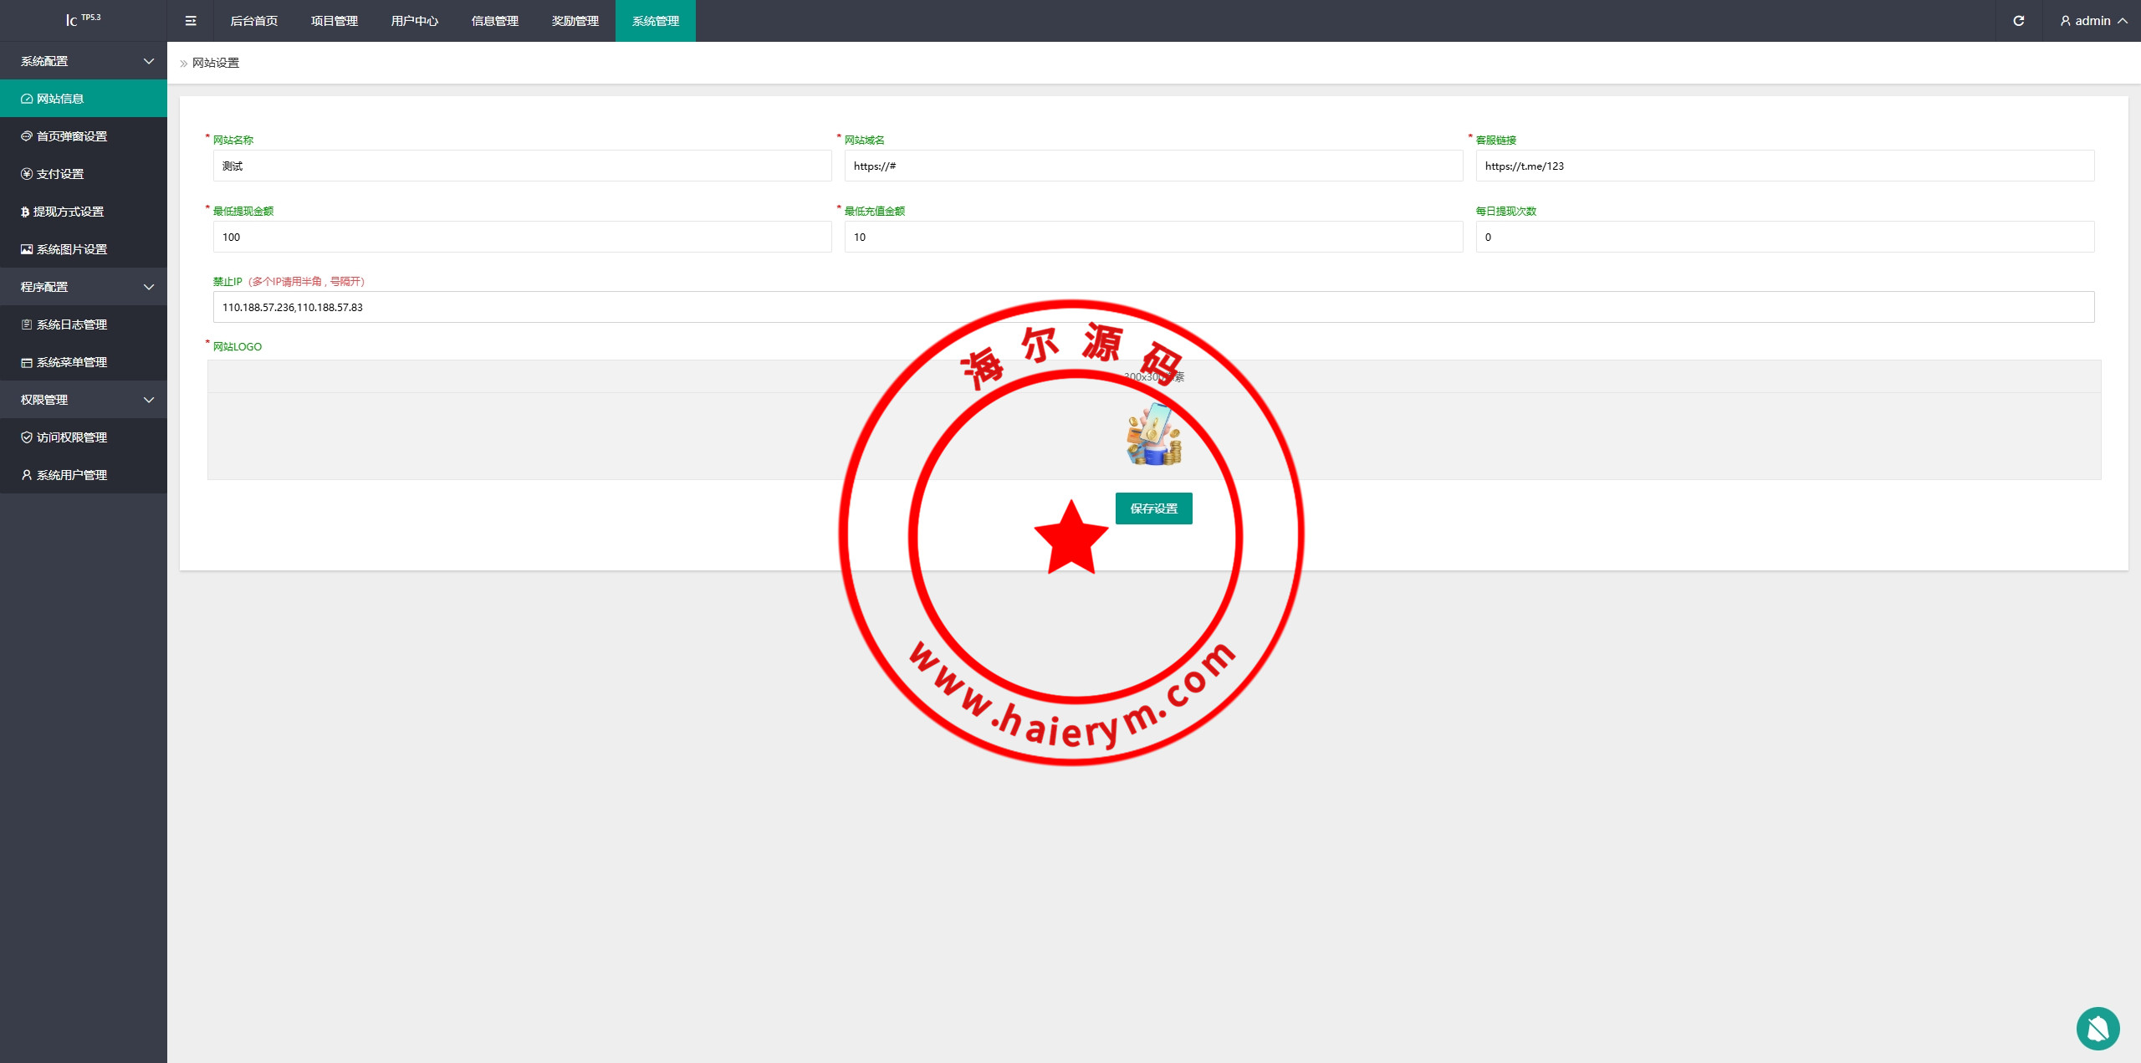The width and height of the screenshot is (2141, 1063).
Task: Open 首页弹窗设置 sidebar item
Action: pos(72,136)
